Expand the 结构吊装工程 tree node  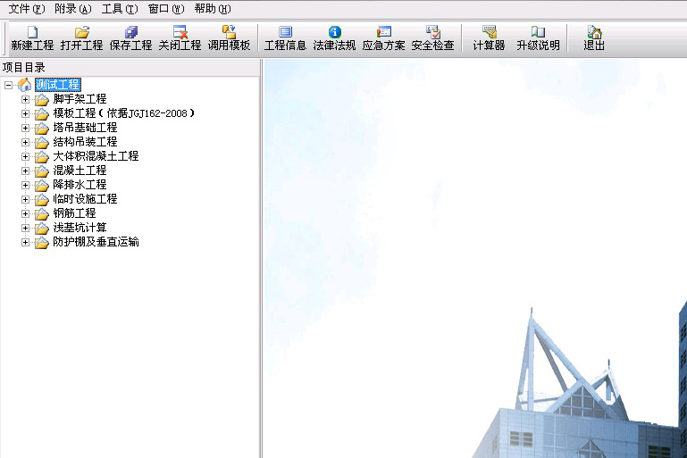[25, 142]
